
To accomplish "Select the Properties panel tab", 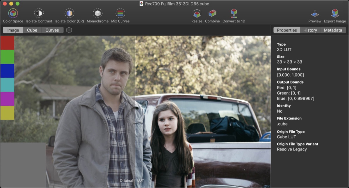I will [x=287, y=30].
